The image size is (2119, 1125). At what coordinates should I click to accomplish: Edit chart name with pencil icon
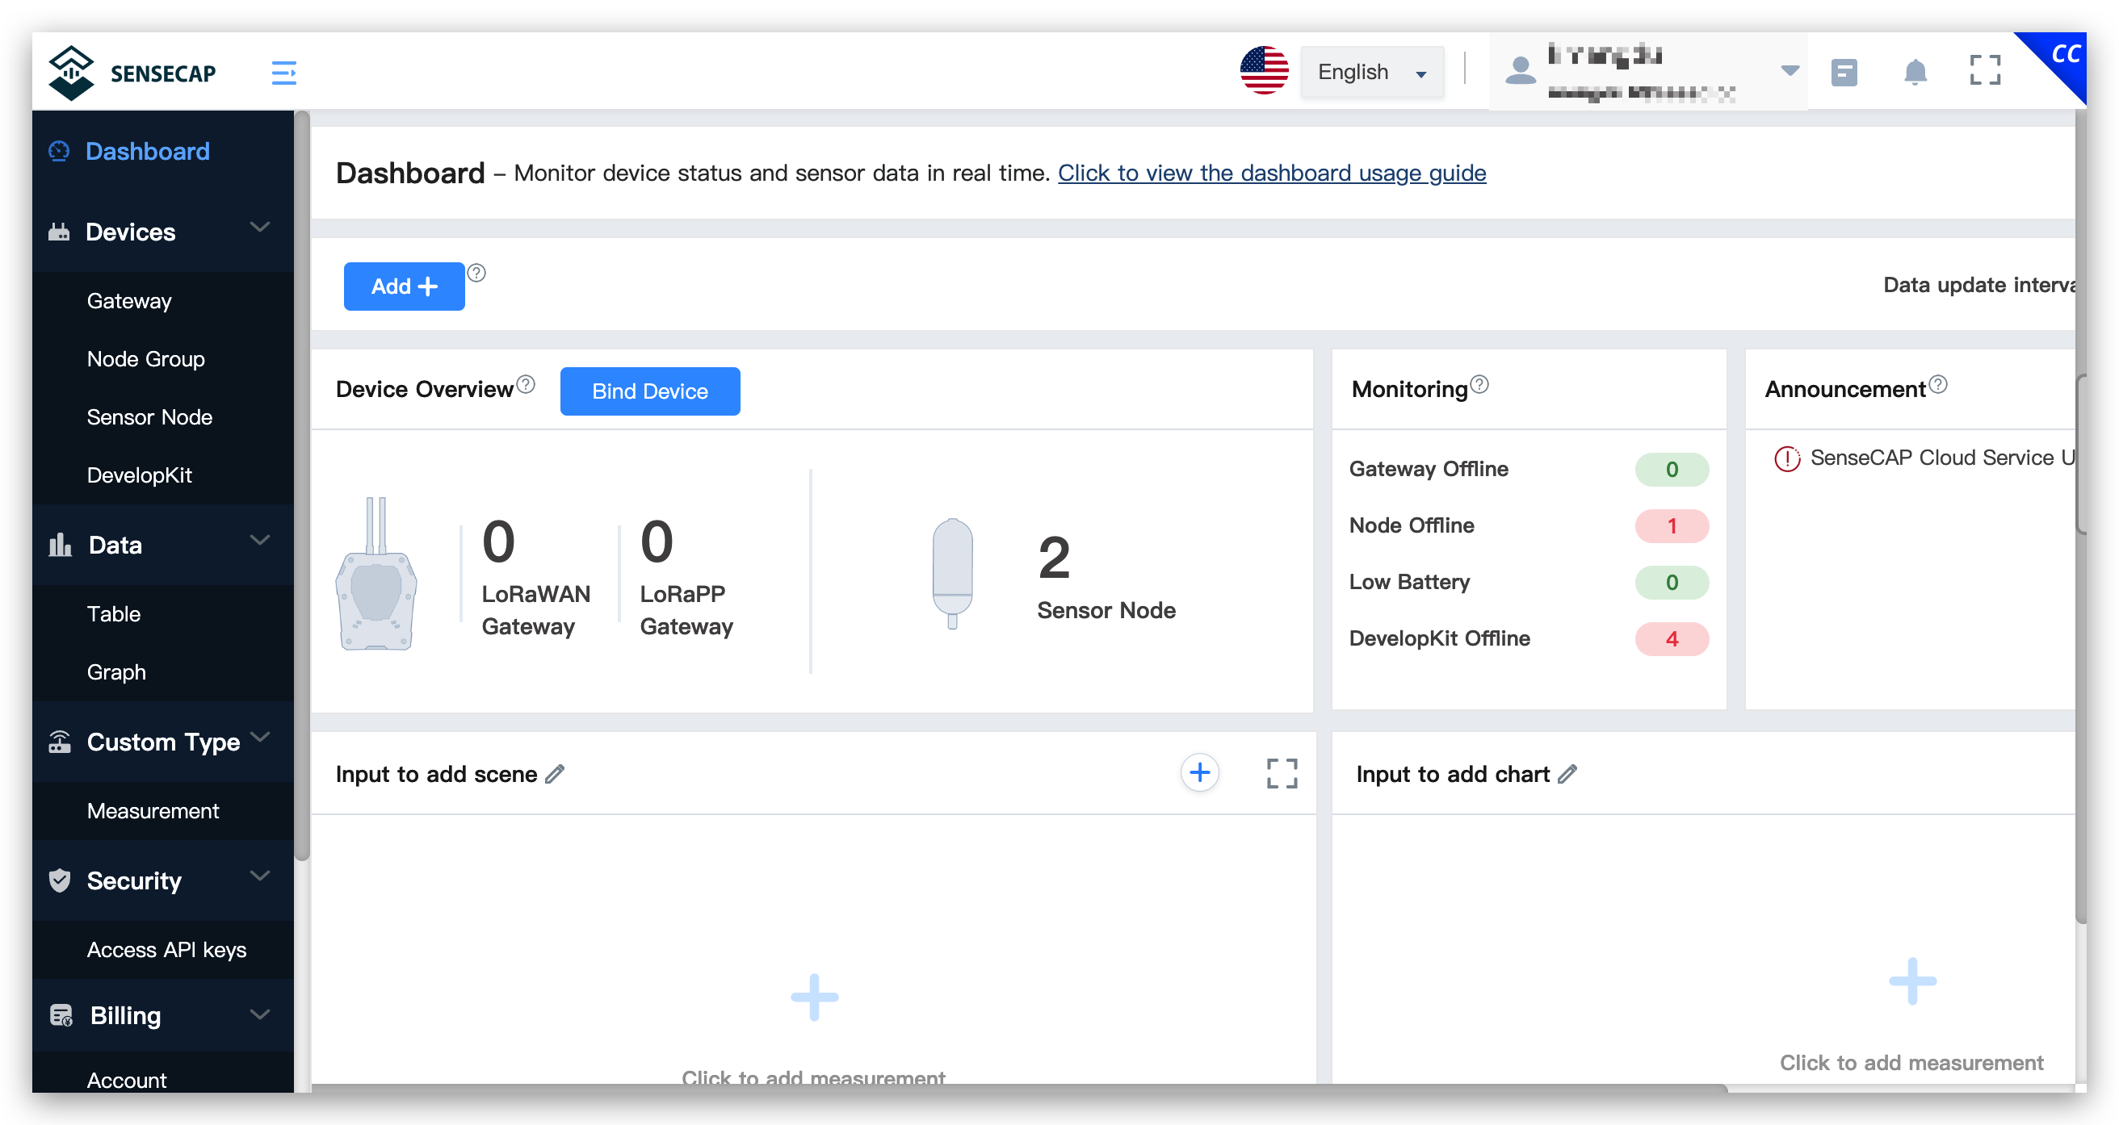click(x=1568, y=774)
